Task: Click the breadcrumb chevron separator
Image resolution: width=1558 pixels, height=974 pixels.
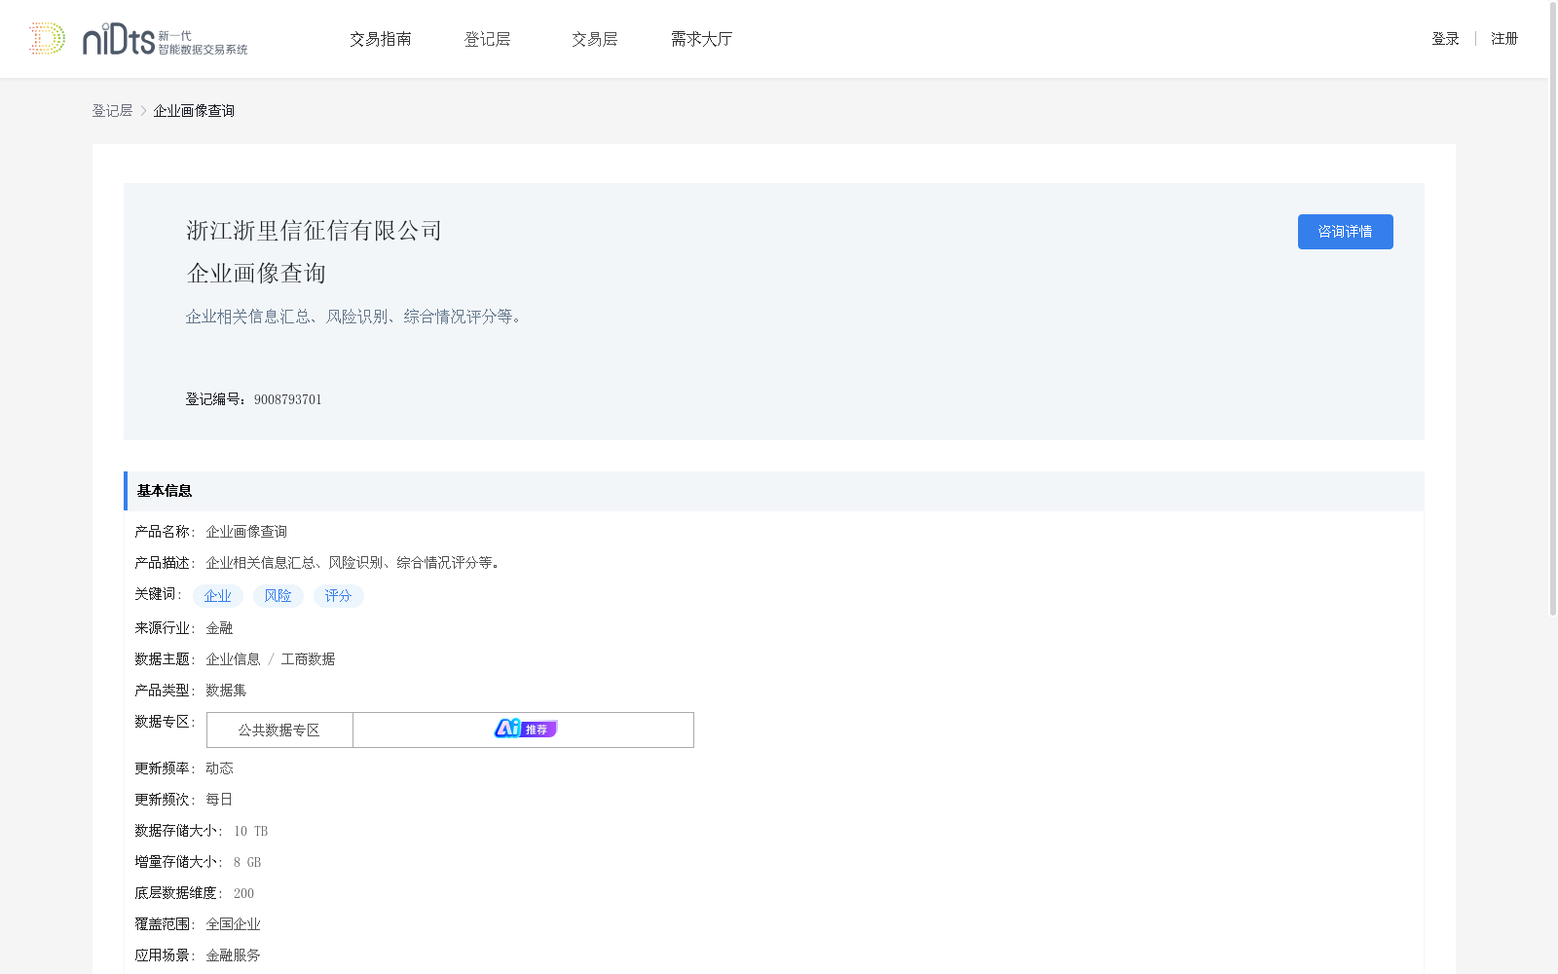Action: pos(143,111)
